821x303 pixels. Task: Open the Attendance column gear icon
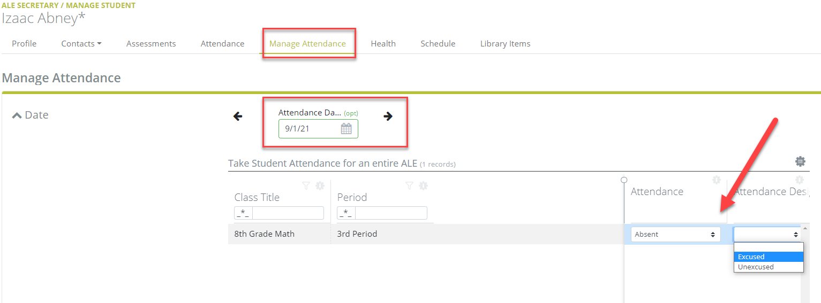point(716,180)
